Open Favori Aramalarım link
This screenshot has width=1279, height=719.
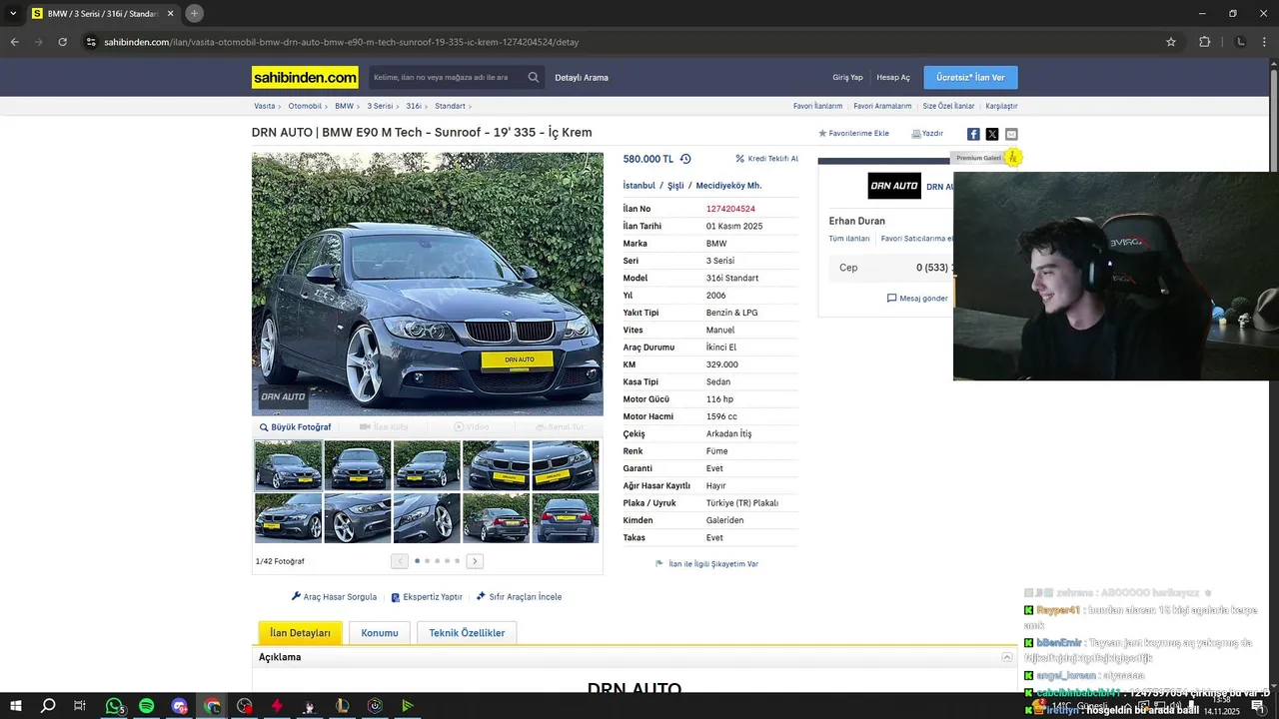click(x=882, y=106)
